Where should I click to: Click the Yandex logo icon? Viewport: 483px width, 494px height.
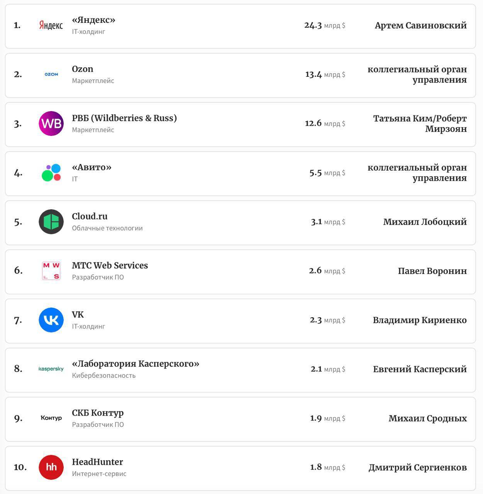click(51, 25)
